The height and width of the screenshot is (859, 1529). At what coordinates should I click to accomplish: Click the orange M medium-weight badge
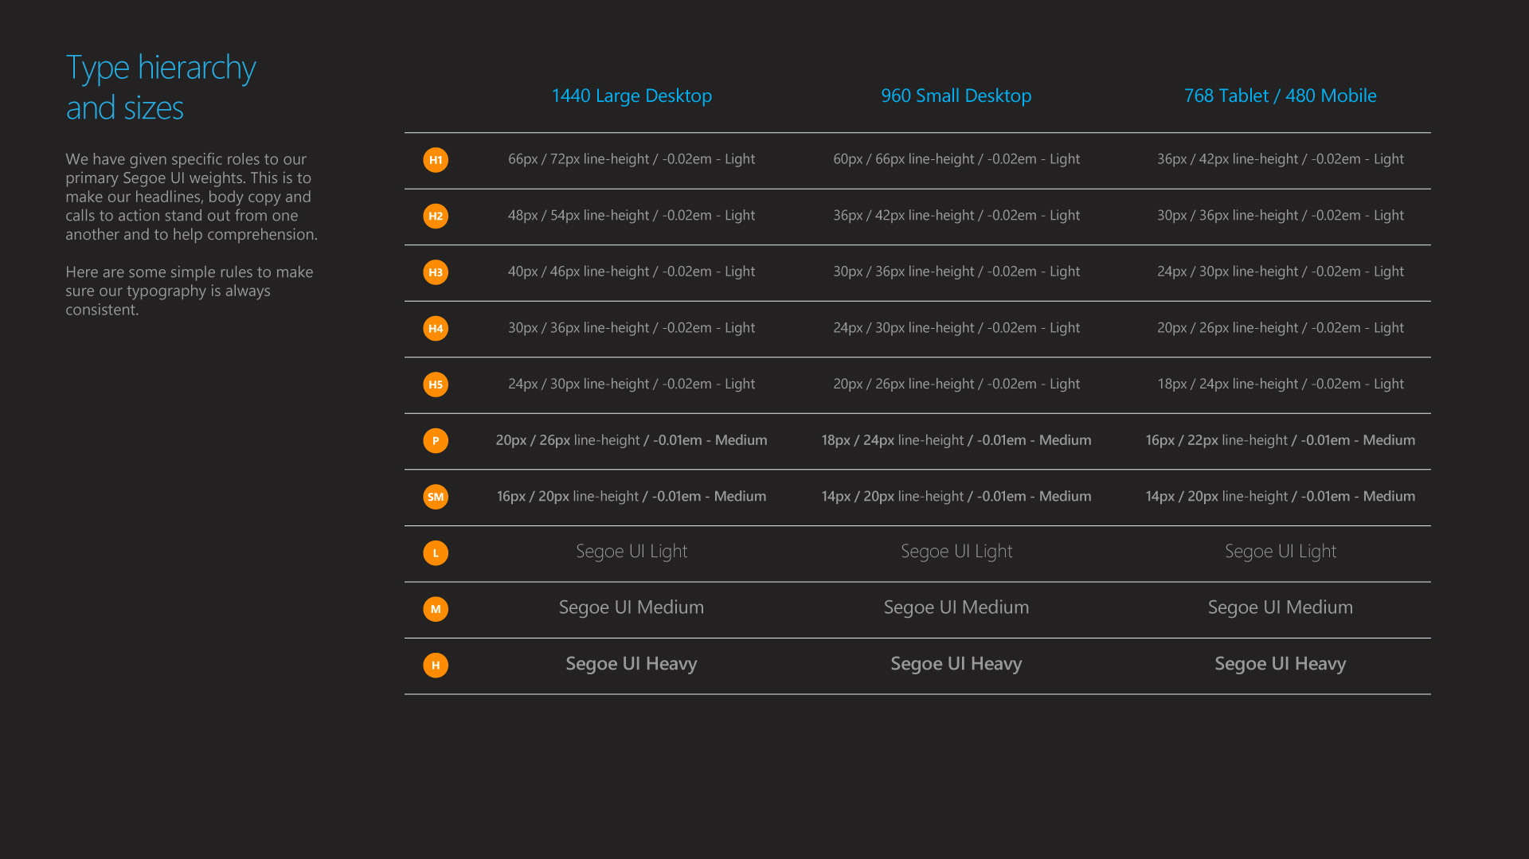click(x=436, y=609)
